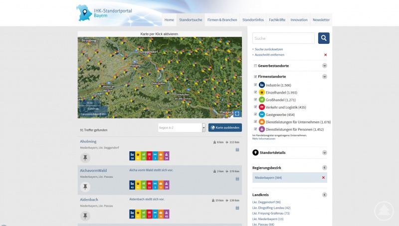Uncheck the Gastgewerbe checkbox
This screenshot has width=399, height=226.
[x=255, y=114]
